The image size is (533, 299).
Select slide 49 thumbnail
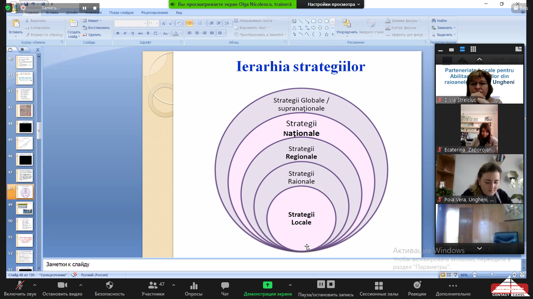(x=24, y=208)
